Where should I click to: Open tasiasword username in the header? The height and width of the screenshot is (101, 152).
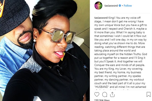pos(111,6)
